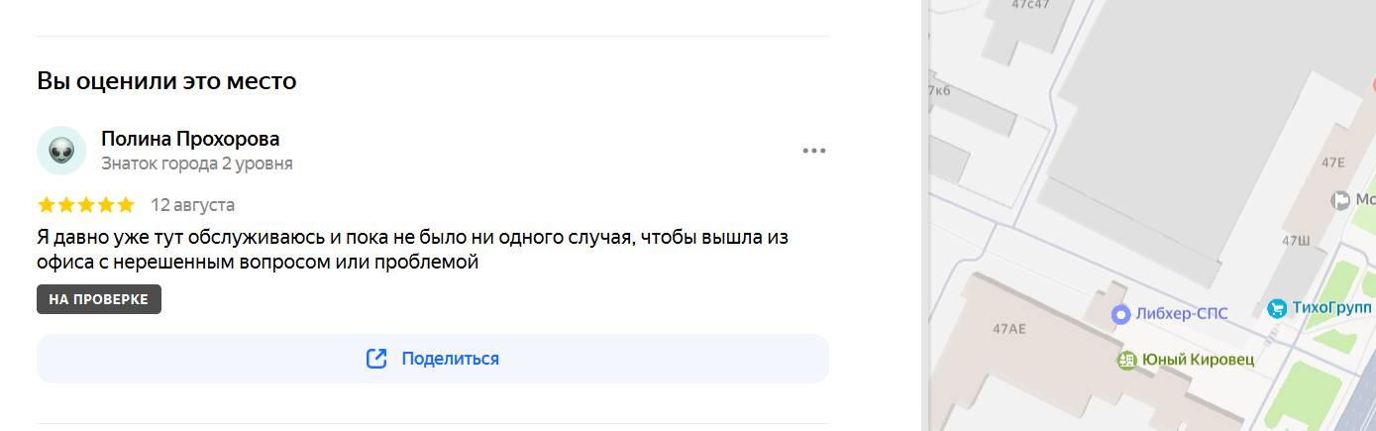The width and height of the screenshot is (1376, 431).
Task: Click the gray flag marker on map
Action: 1341,200
